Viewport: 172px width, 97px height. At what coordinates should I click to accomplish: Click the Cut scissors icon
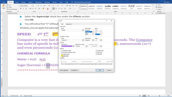coord(7,5)
